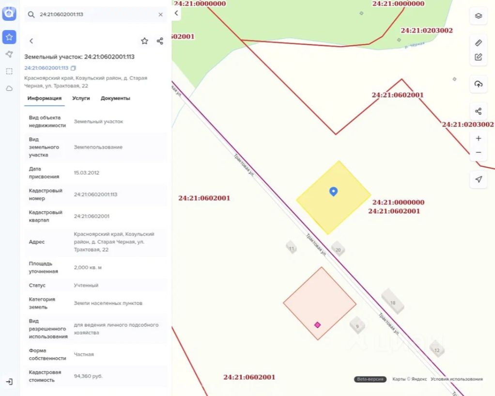Screen dimensions: 495x396
Task: Click the cloud upload map button
Action: [x=478, y=84]
